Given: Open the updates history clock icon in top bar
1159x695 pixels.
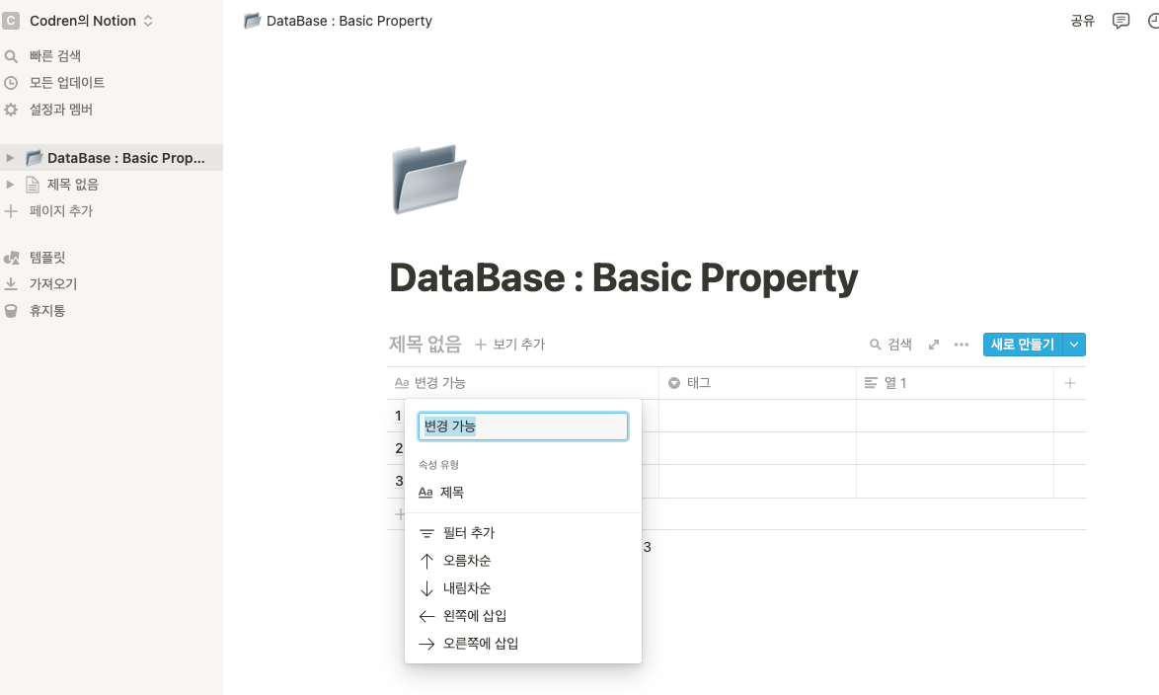Looking at the screenshot, I should pyautogui.click(x=1154, y=21).
